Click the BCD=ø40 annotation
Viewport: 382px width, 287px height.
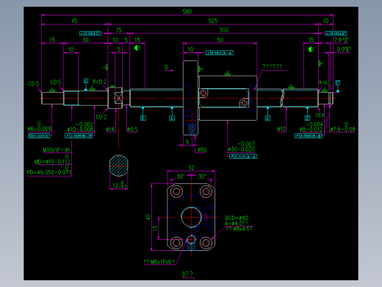tap(237, 218)
